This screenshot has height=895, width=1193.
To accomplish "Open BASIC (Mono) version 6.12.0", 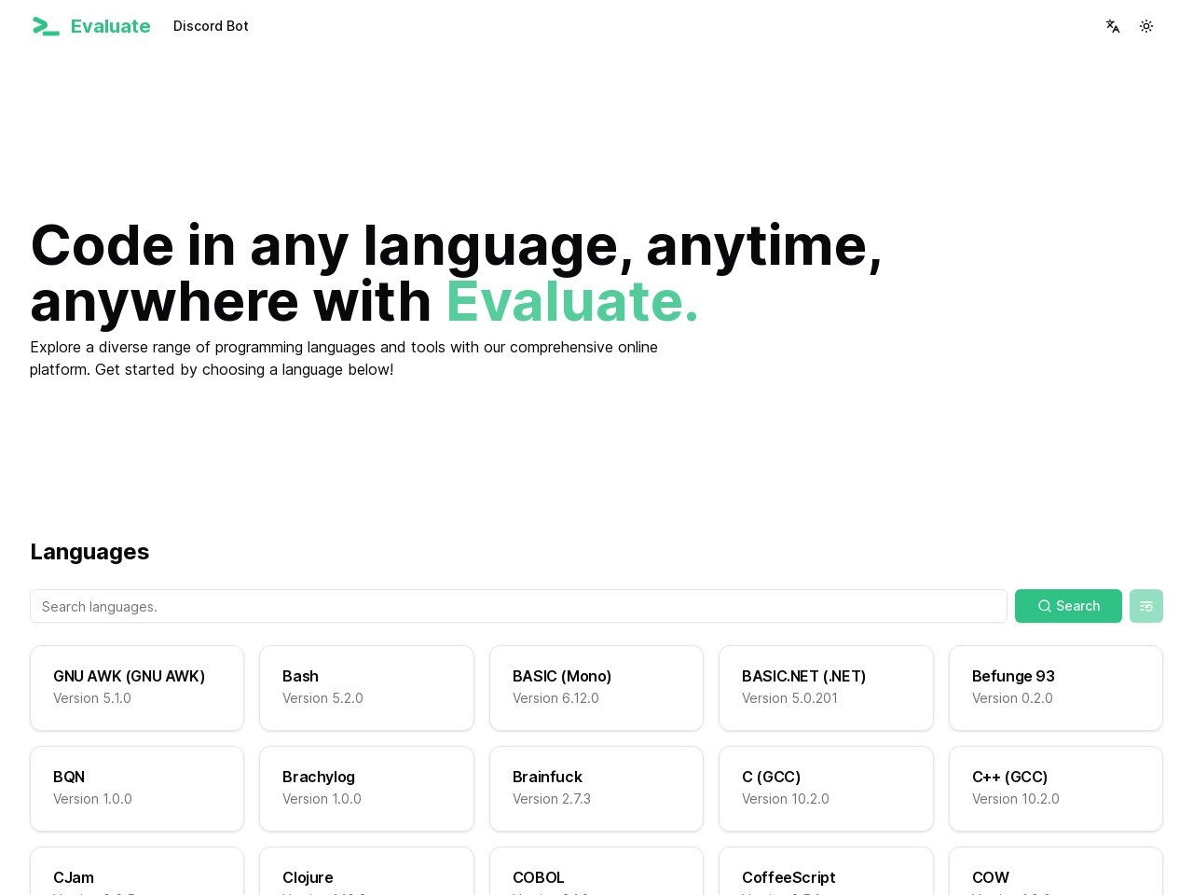I will point(596,687).
